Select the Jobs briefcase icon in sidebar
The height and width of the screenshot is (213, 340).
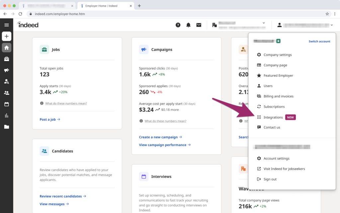(x=6, y=59)
